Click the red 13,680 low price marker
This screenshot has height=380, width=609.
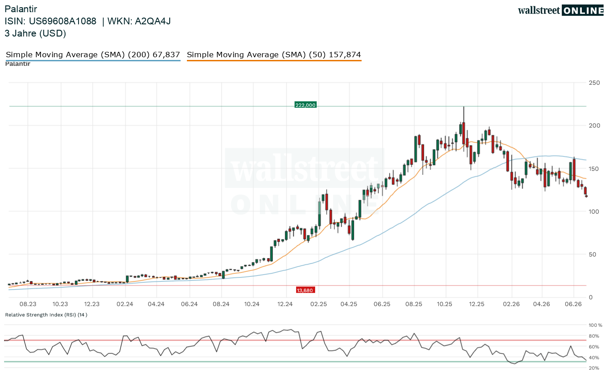pos(305,290)
